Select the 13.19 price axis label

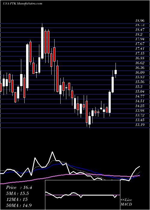click(140, 125)
